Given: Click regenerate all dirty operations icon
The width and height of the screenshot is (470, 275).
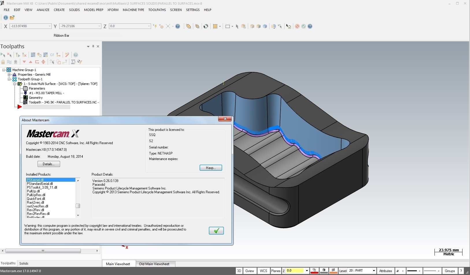Looking at the screenshot, I should tap(24, 55).
